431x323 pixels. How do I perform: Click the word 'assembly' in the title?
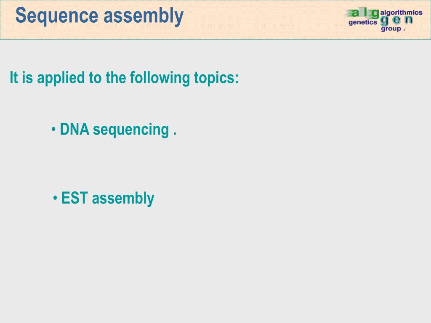(x=144, y=16)
